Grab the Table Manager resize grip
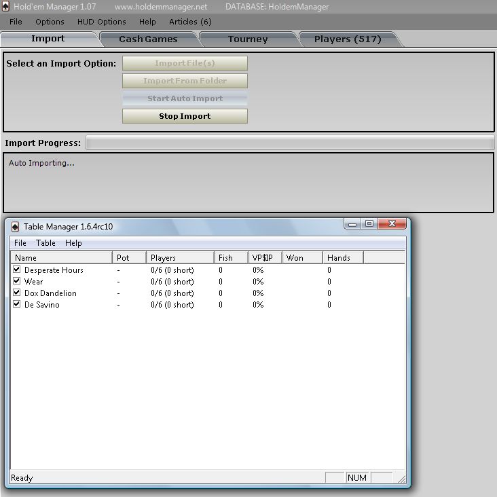The width and height of the screenshot is (497, 497). pos(401,479)
